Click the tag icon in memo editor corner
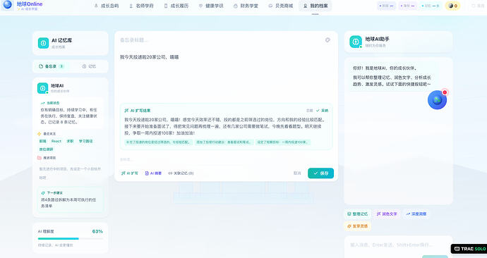The image size is (487, 258). tap(327, 40)
